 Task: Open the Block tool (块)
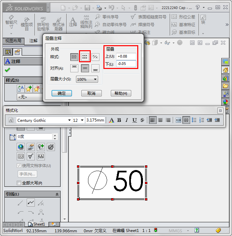[x=203, y=20]
